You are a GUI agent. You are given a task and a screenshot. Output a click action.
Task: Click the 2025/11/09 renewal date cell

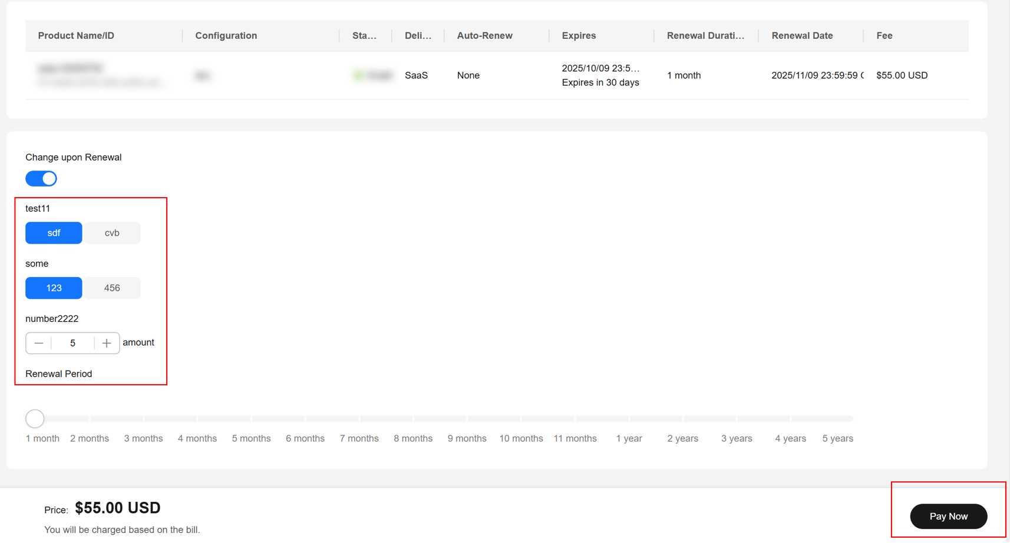pos(817,75)
